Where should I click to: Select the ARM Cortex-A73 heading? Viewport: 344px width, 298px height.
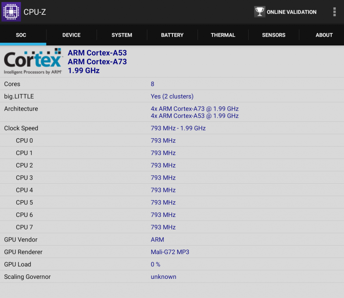97,62
